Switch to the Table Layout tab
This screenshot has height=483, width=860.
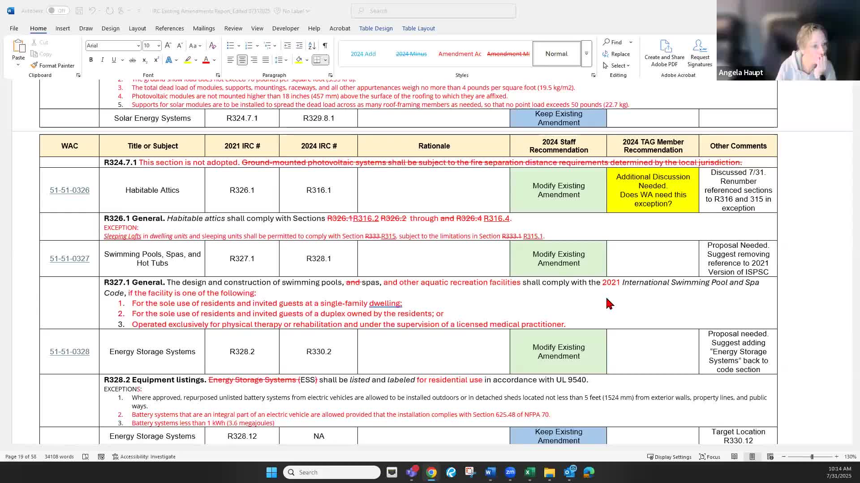click(x=418, y=28)
